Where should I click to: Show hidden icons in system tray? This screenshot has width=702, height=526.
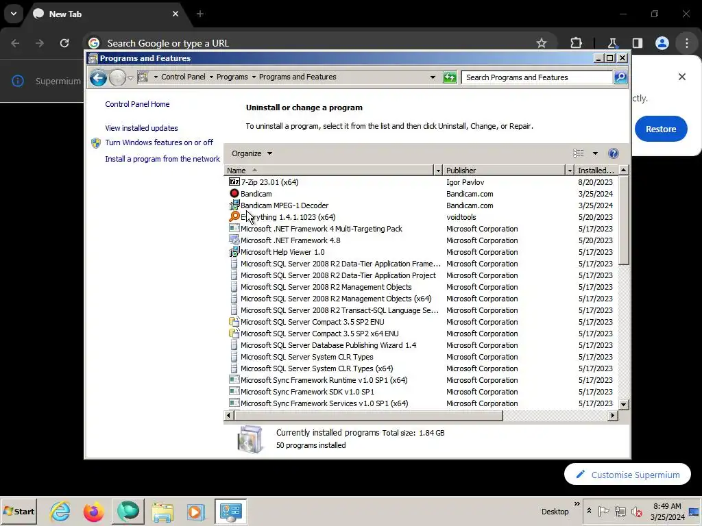coord(589,511)
